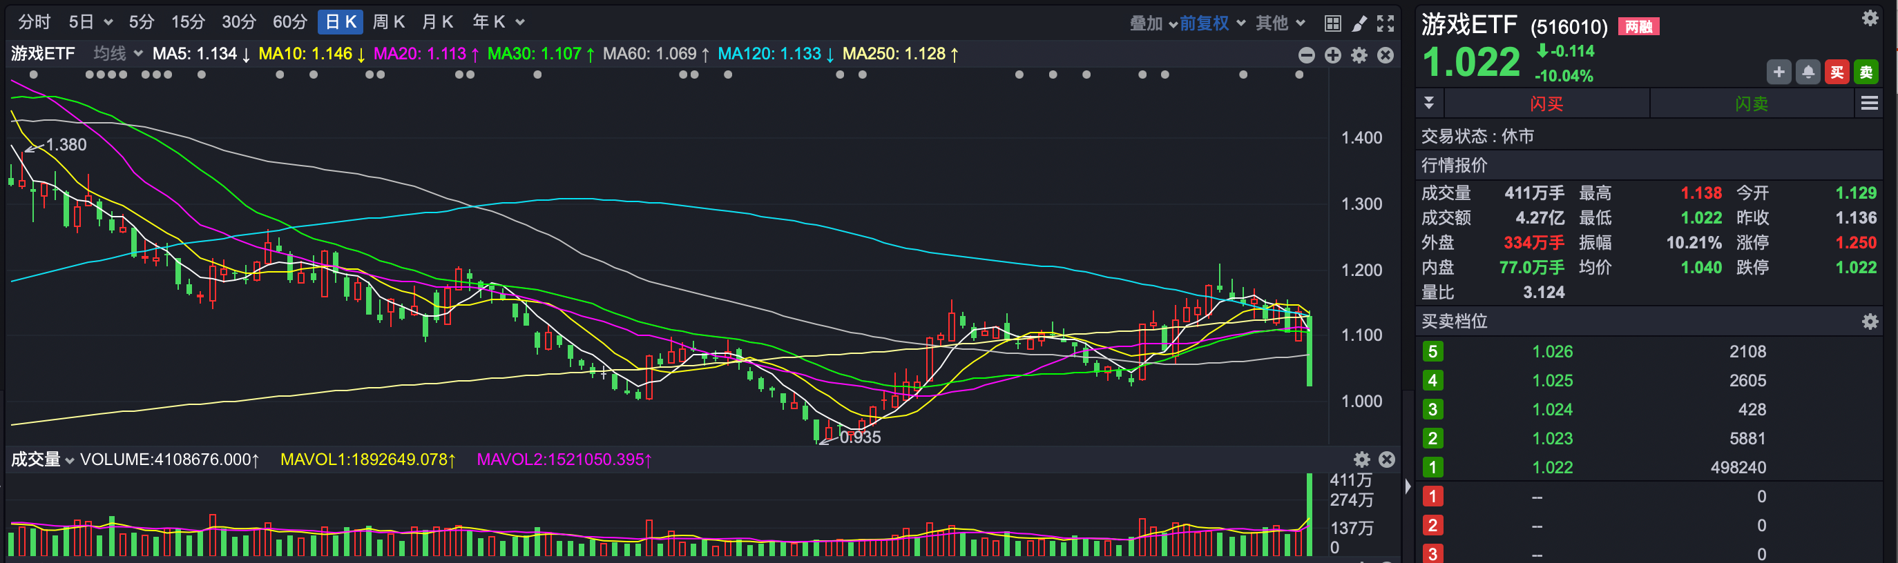This screenshot has height=563, width=1898.
Task: Click the green 卖 sell button
Action: (x=1866, y=72)
